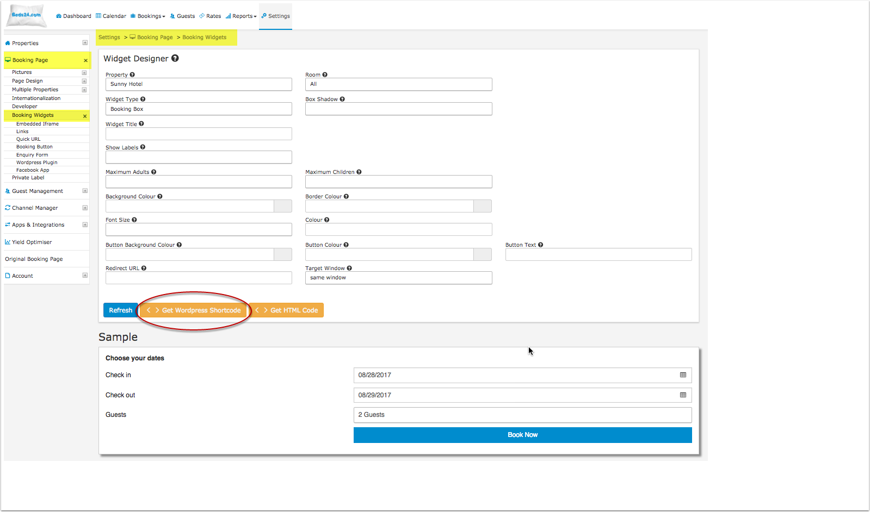Open the Bookings menu

pos(148,16)
